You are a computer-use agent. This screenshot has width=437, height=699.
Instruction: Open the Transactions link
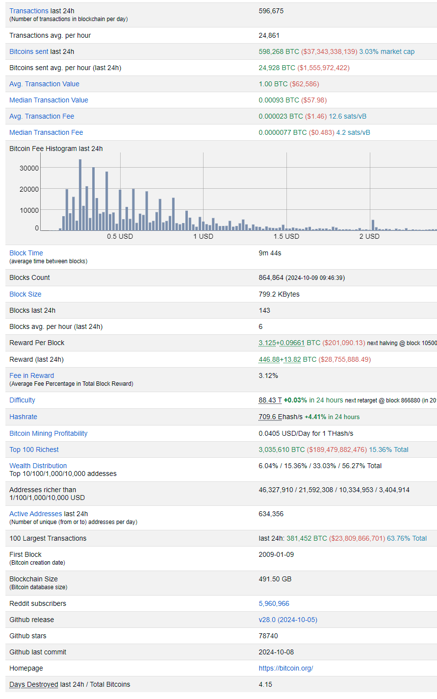point(29,11)
